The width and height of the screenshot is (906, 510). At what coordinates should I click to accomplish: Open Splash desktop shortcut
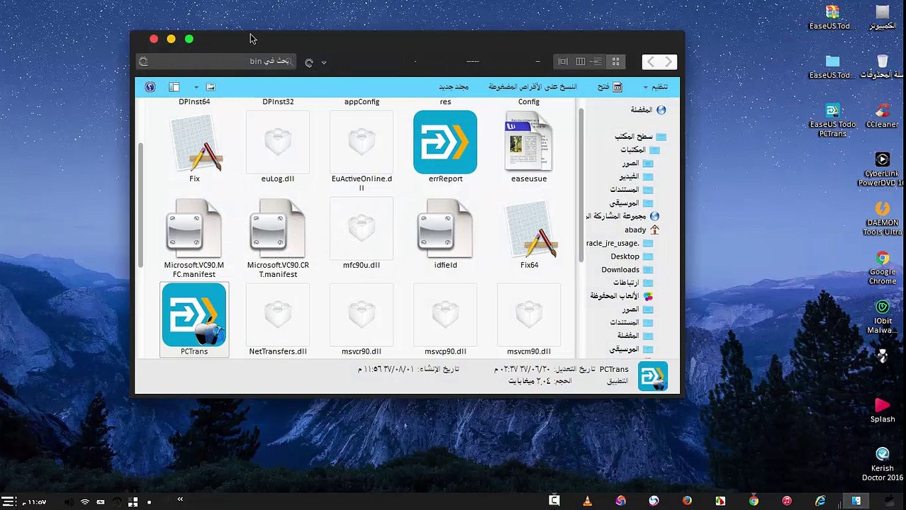pos(883,410)
